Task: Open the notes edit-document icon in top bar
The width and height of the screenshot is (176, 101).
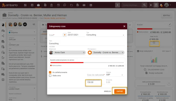Action: (78, 5)
